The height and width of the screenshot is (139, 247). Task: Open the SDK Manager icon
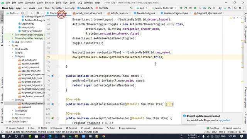[229, 8]
